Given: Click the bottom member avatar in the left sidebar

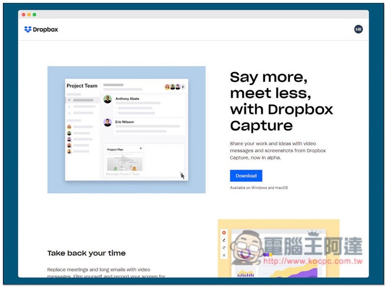Looking at the screenshot, I should tap(69, 150).
